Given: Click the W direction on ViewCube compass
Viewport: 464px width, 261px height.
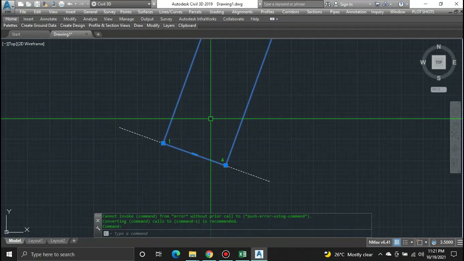Looking at the screenshot, I should point(423,62).
